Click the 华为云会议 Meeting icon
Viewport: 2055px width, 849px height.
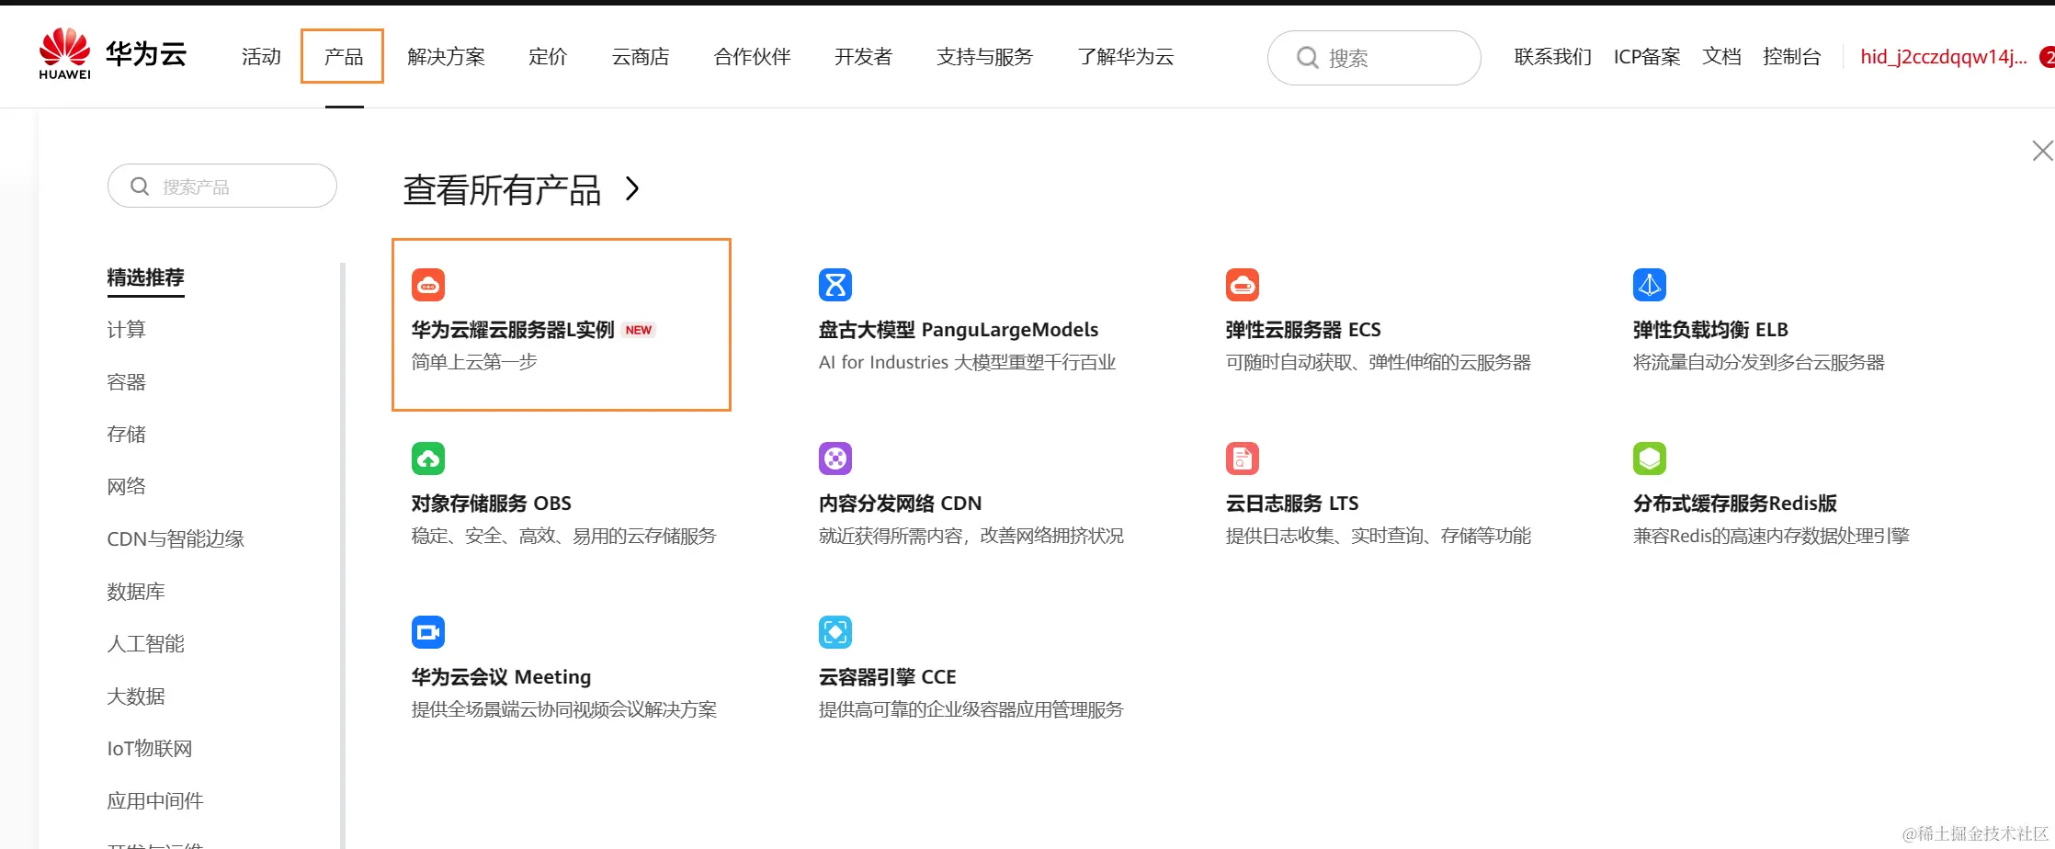coord(428,632)
